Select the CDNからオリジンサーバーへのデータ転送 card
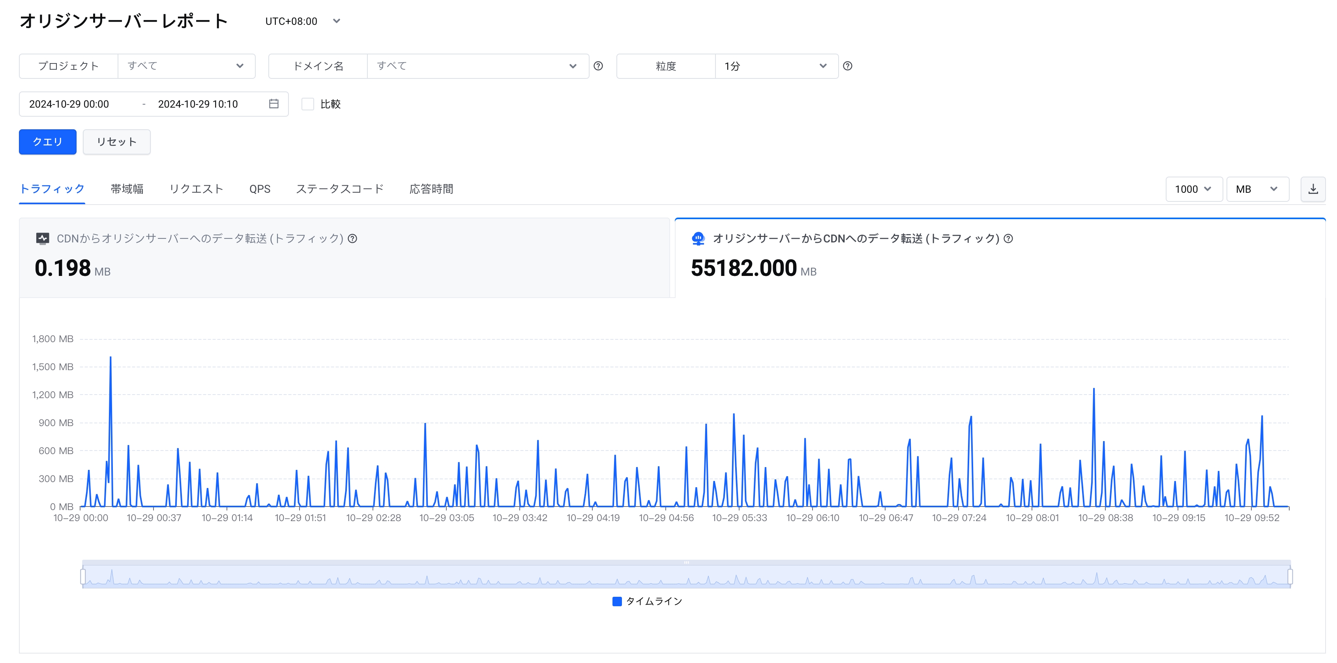This screenshot has width=1337, height=663. point(345,258)
